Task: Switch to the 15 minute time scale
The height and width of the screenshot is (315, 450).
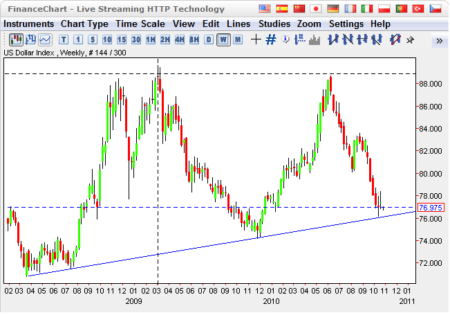Action: coord(122,39)
